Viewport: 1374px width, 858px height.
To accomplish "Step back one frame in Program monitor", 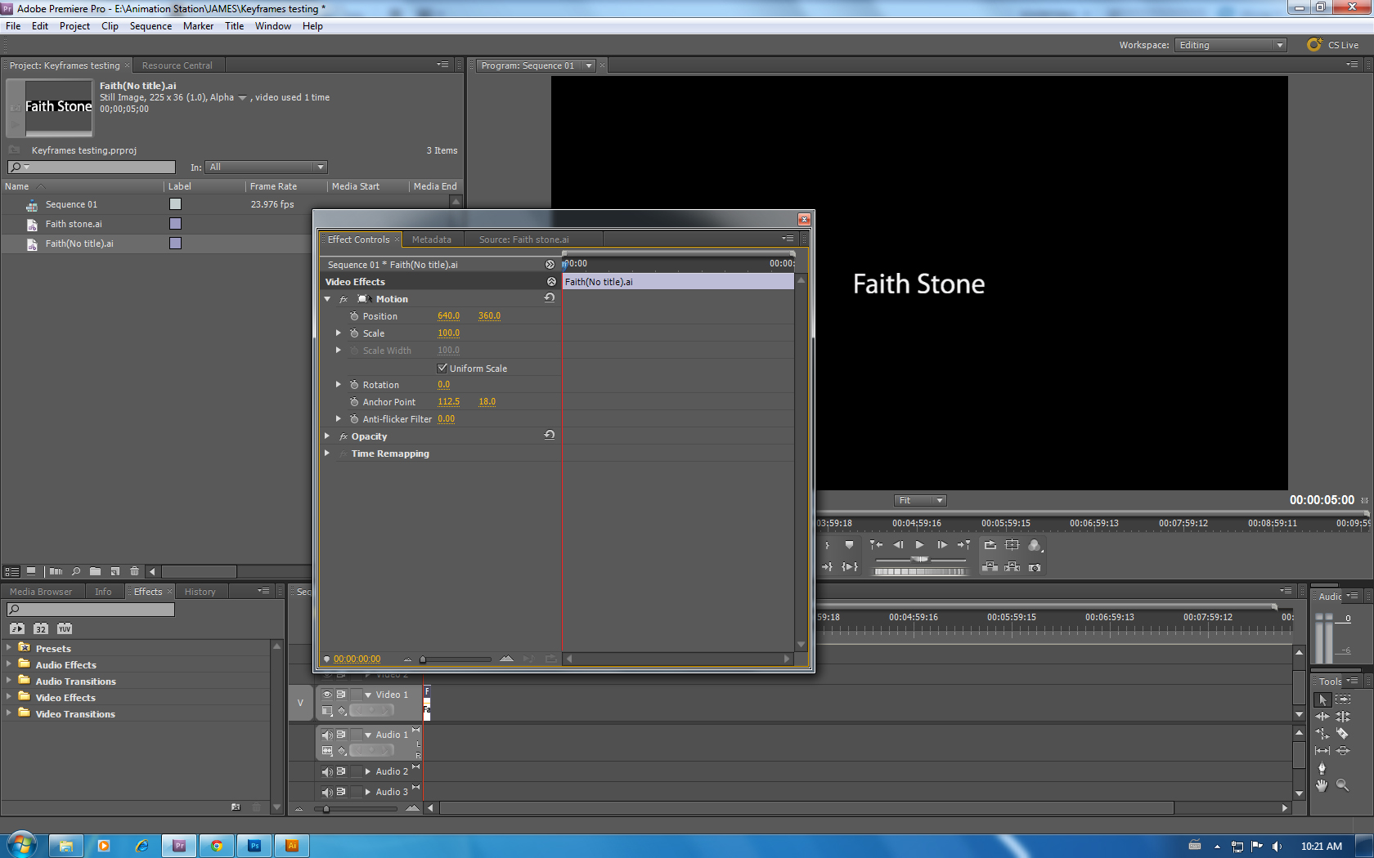I will tap(898, 545).
